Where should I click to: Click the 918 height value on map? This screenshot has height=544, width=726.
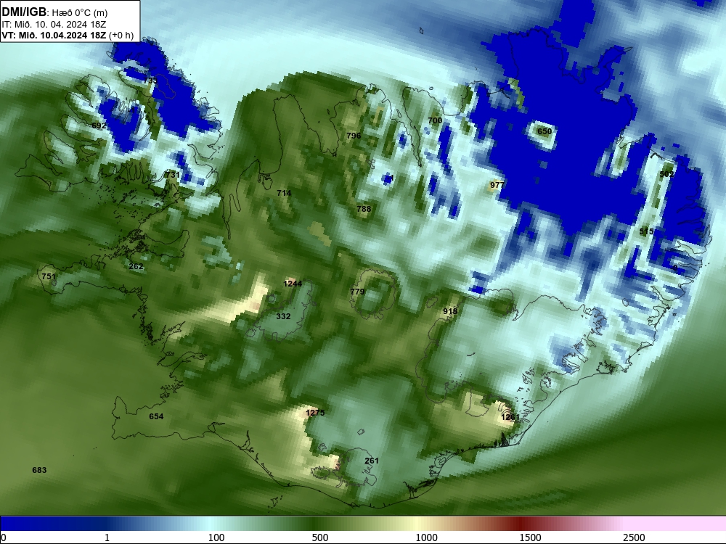450,311
